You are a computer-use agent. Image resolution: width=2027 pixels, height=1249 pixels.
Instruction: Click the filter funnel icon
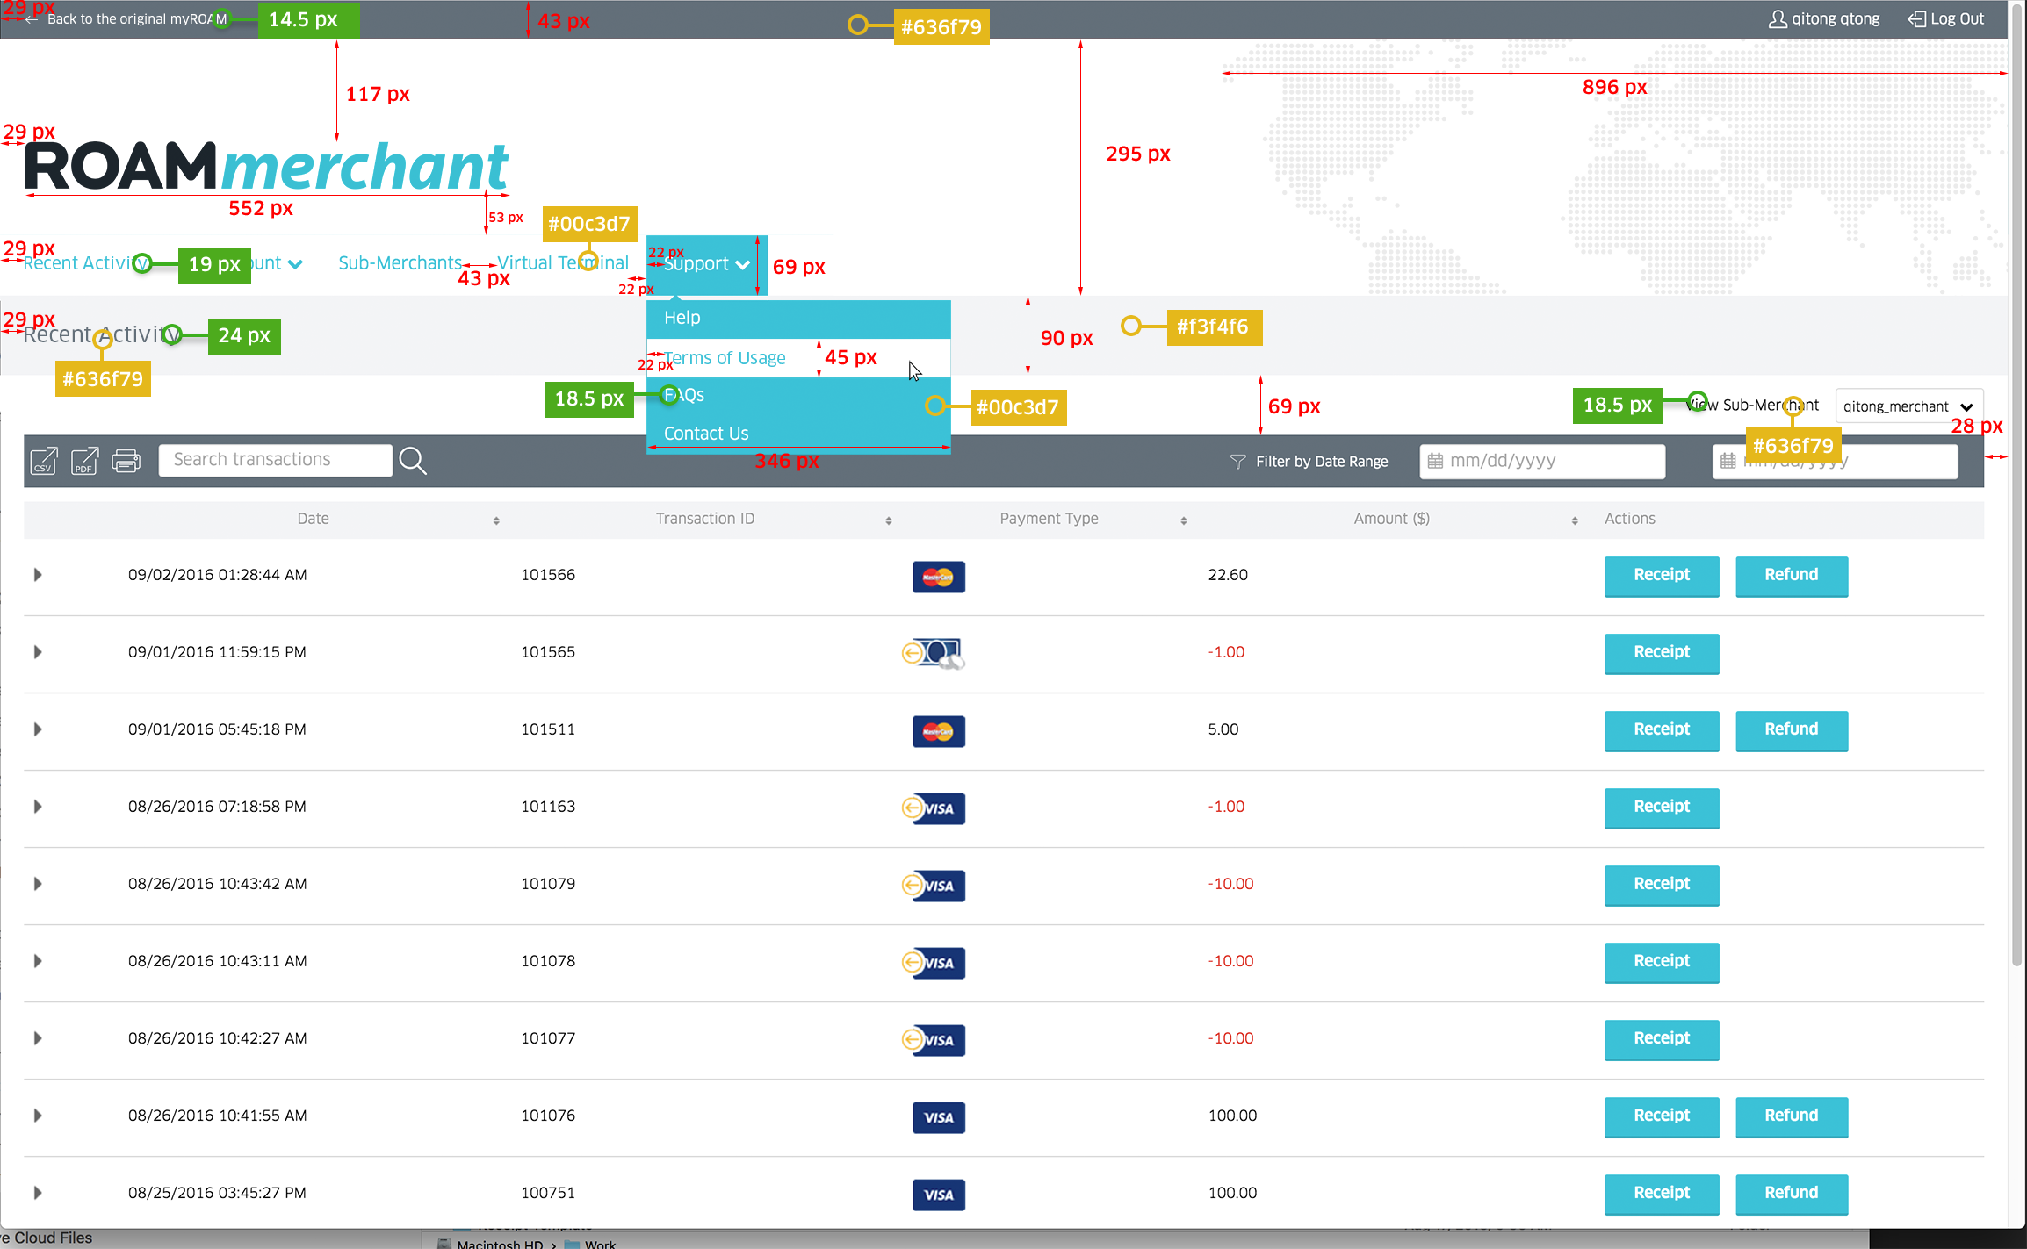click(x=1237, y=462)
